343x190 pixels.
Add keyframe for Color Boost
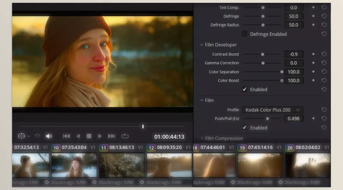pos(313,80)
